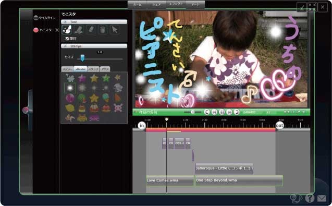This screenshot has width=332, height=206.
Task: Pick the yellow star stamp in top row
Action: [94, 78]
